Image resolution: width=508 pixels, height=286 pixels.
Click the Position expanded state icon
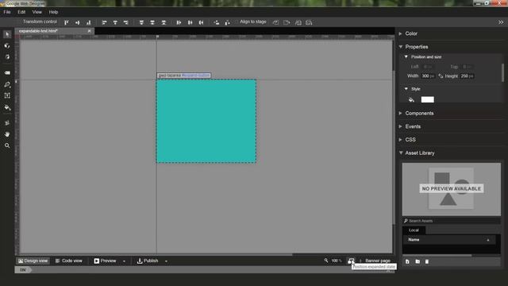click(351, 261)
